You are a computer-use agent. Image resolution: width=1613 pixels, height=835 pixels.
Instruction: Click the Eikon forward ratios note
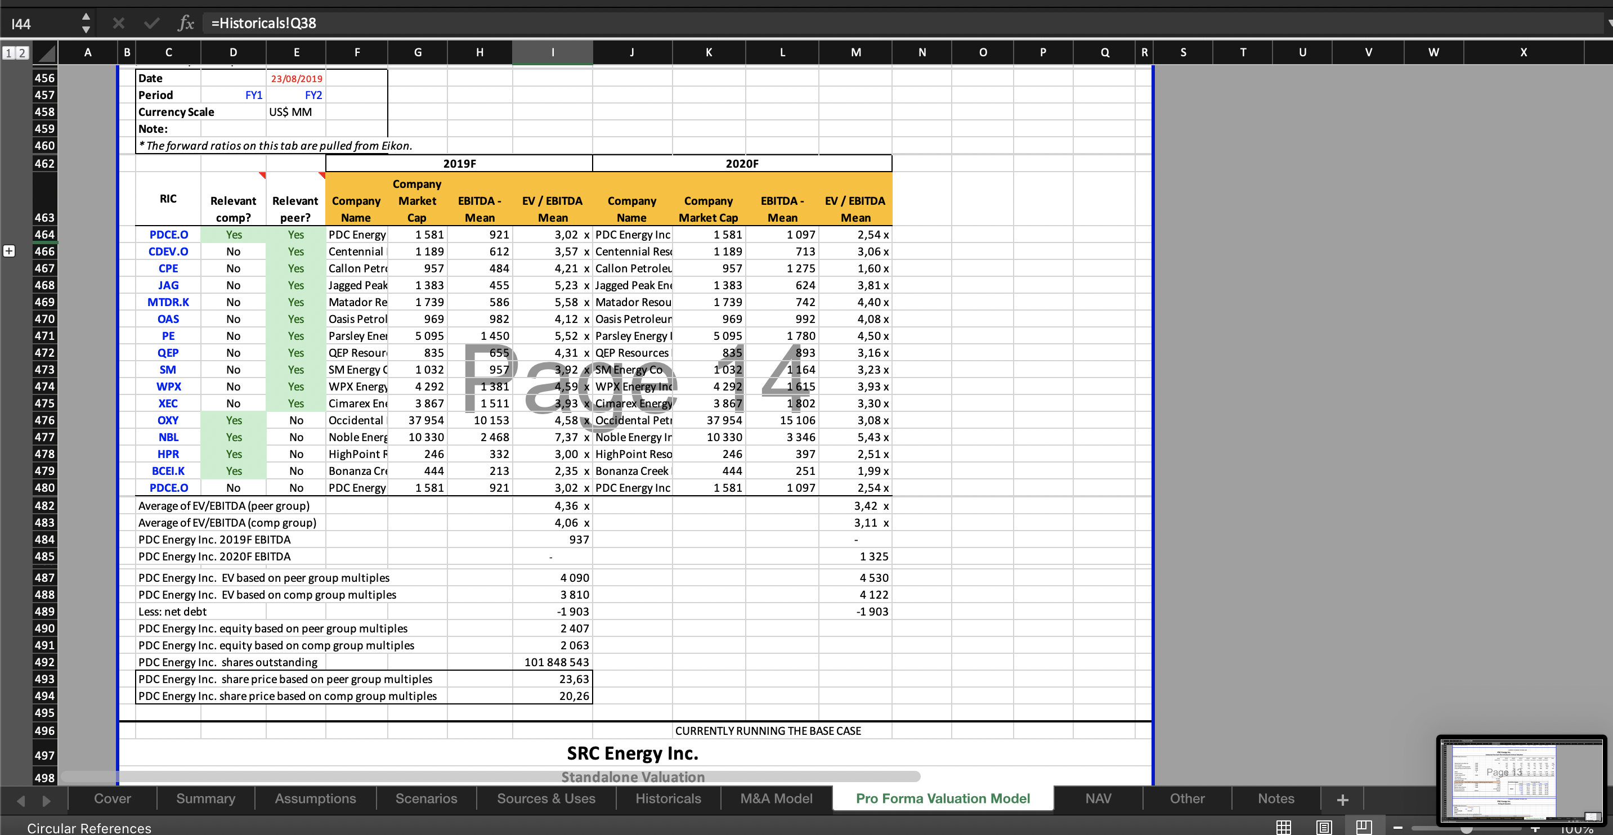tap(275, 145)
